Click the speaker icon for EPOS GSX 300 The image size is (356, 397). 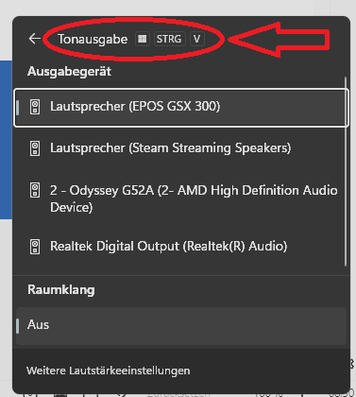(35, 107)
